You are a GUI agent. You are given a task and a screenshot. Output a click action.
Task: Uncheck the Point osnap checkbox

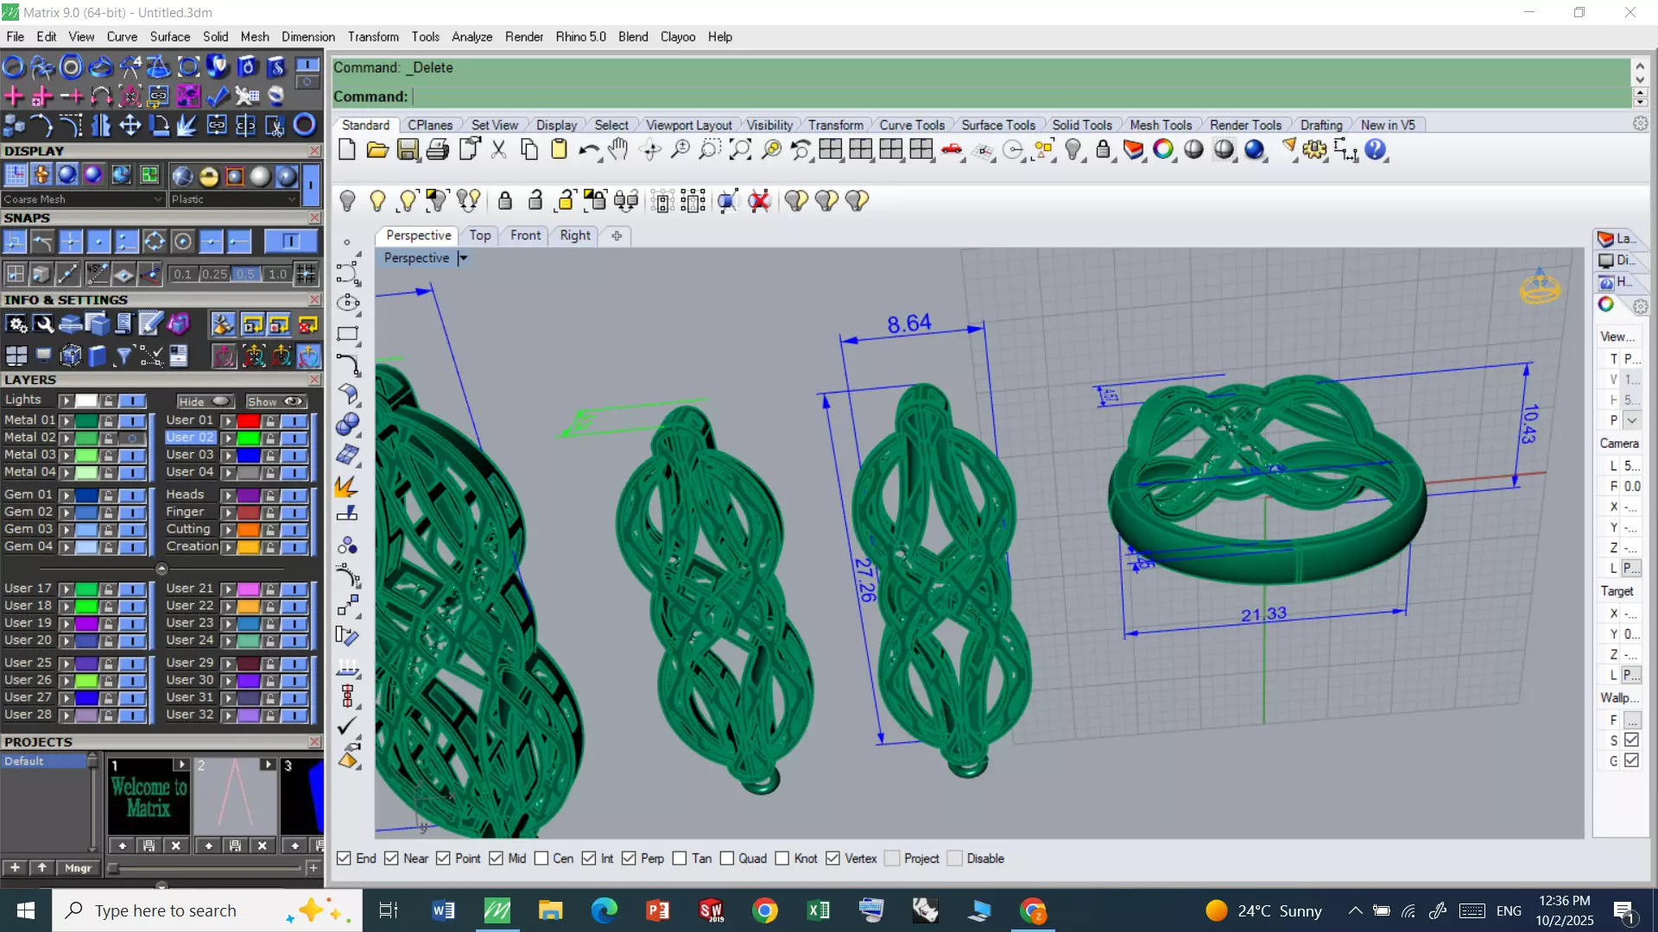pos(443,859)
